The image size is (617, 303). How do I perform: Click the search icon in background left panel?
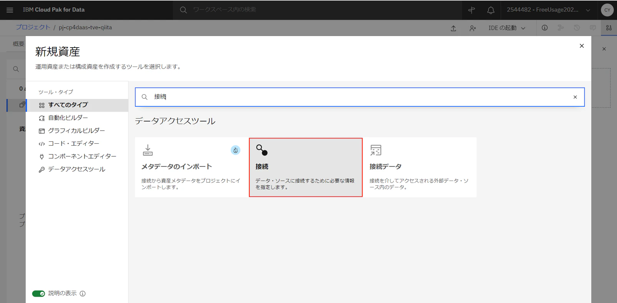pos(16,69)
